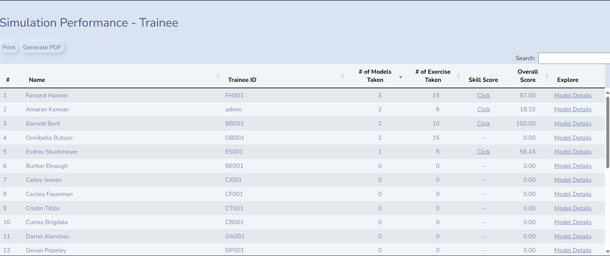Open Skill Score Click link for Esdras Stuehmeyer

(x=484, y=152)
